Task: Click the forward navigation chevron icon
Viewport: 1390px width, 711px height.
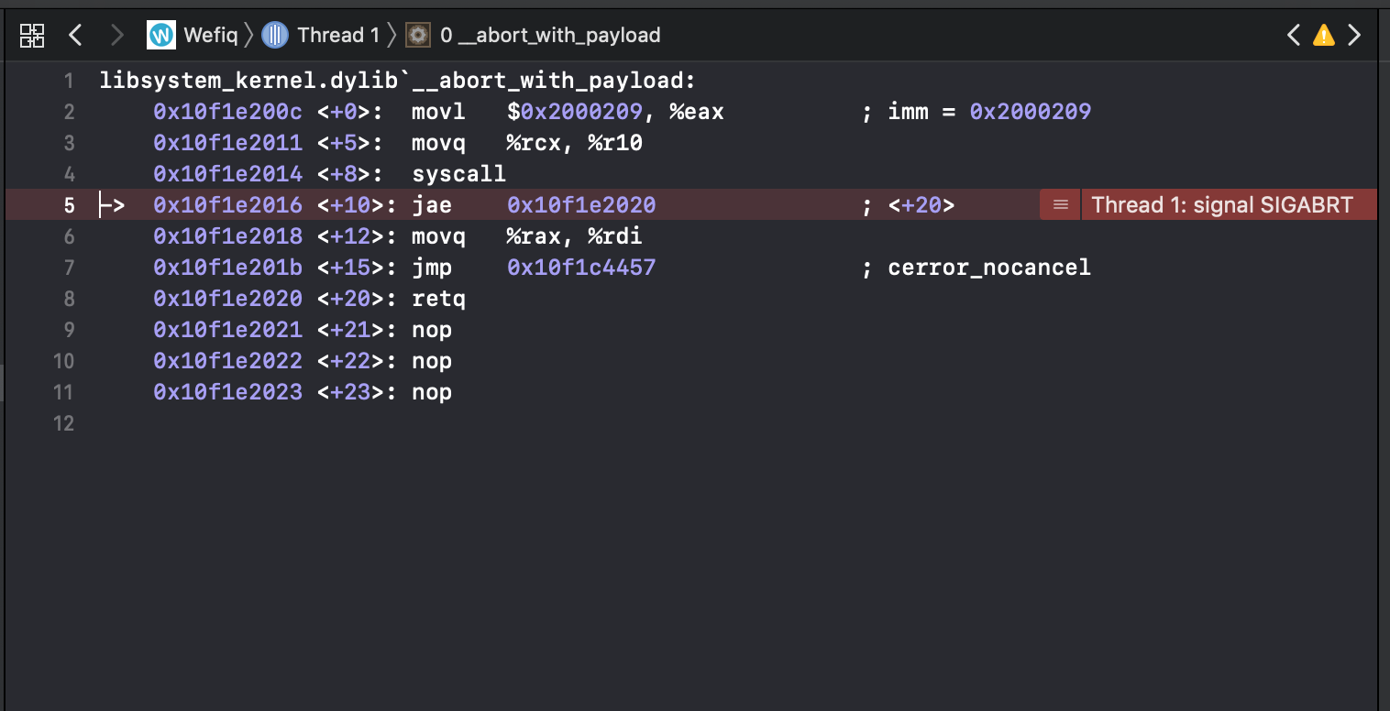Action: (x=117, y=35)
